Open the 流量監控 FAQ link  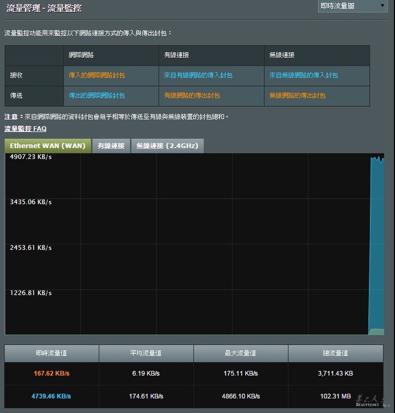coord(26,128)
